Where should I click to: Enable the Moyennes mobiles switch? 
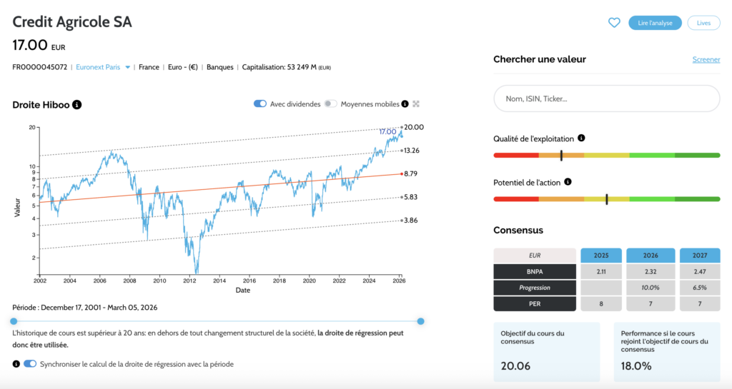click(x=330, y=104)
